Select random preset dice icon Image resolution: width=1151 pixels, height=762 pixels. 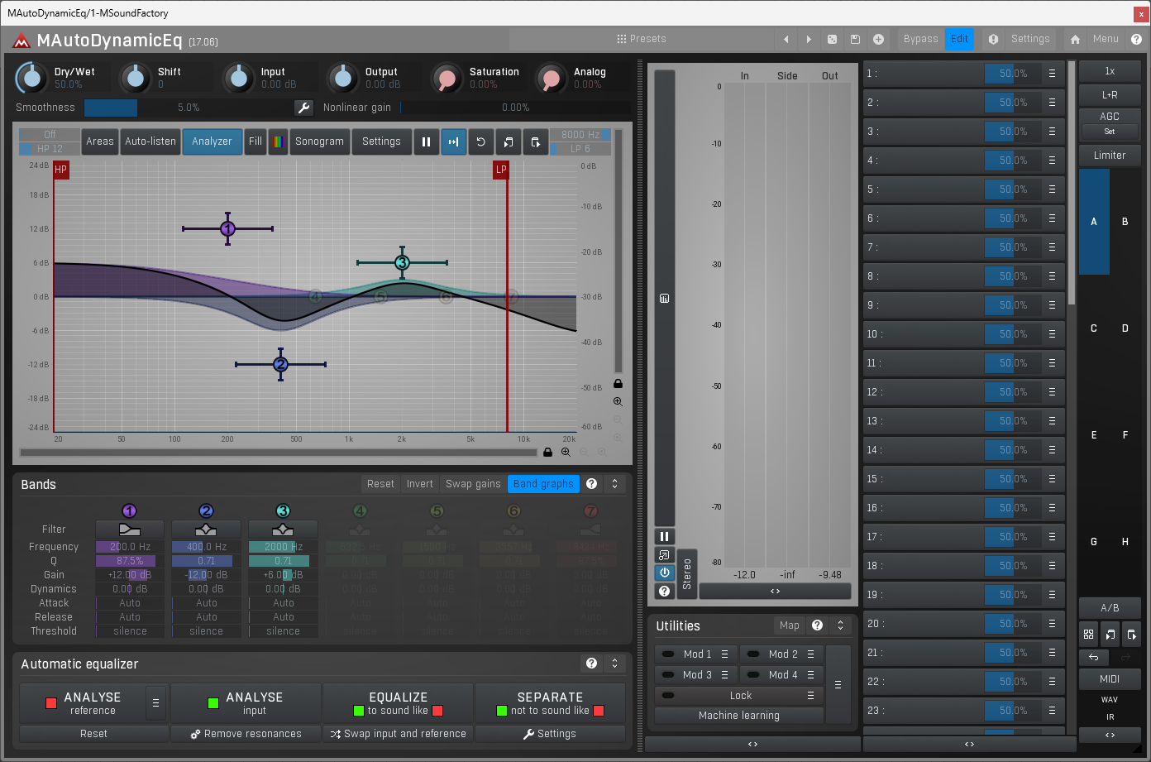pos(832,39)
